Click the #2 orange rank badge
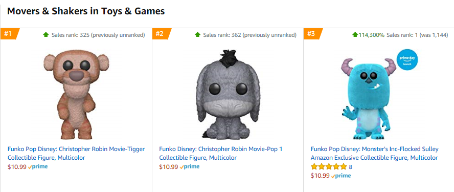This screenshot has height=192, width=454. [x=161, y=34]
